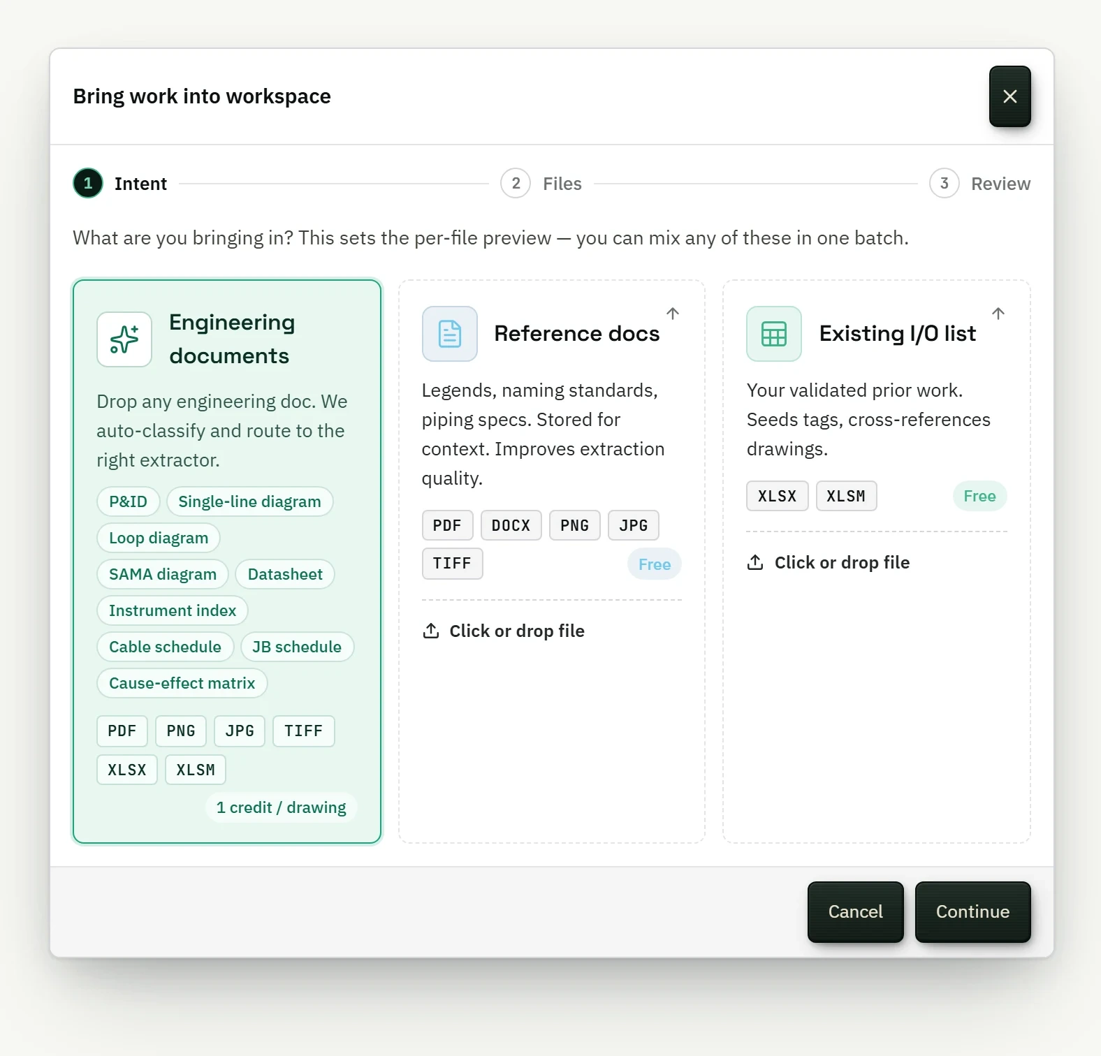1101x1056 pixels.
Task: Click the SAMA diagram tag
Action: pyautogui.click(x=163, y=574)
